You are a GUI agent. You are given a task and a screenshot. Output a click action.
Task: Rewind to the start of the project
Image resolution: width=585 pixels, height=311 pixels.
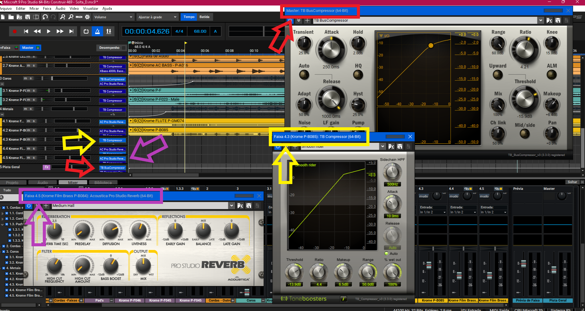(26, 31)
